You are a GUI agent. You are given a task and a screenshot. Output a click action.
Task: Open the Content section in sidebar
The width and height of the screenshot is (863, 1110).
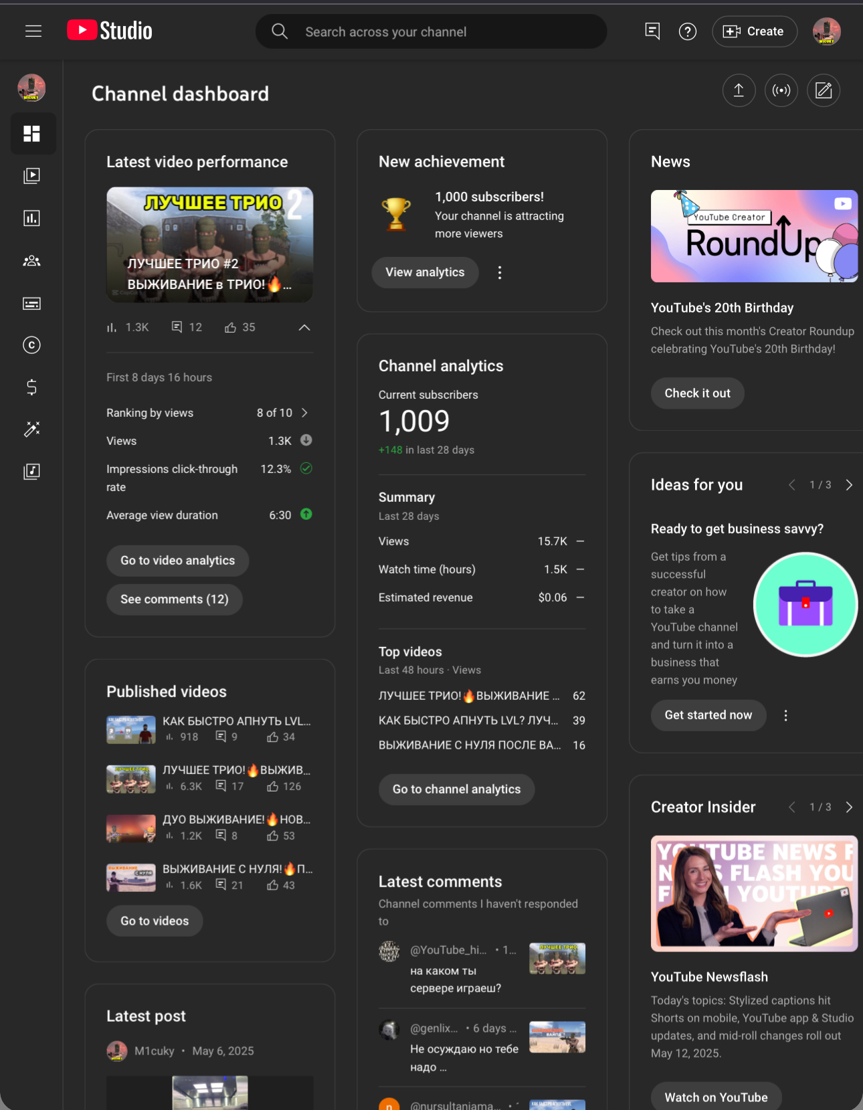[x=31, y=176]
